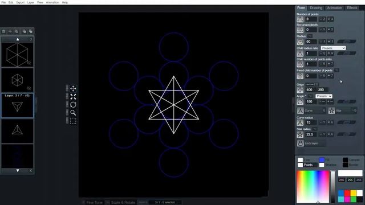
Task: Click the Angle rotation icon
Action: (300, 101)
